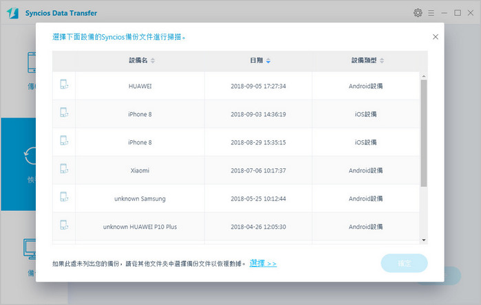Click the date 2018-05-25 10:12:44

click(258, 199)
